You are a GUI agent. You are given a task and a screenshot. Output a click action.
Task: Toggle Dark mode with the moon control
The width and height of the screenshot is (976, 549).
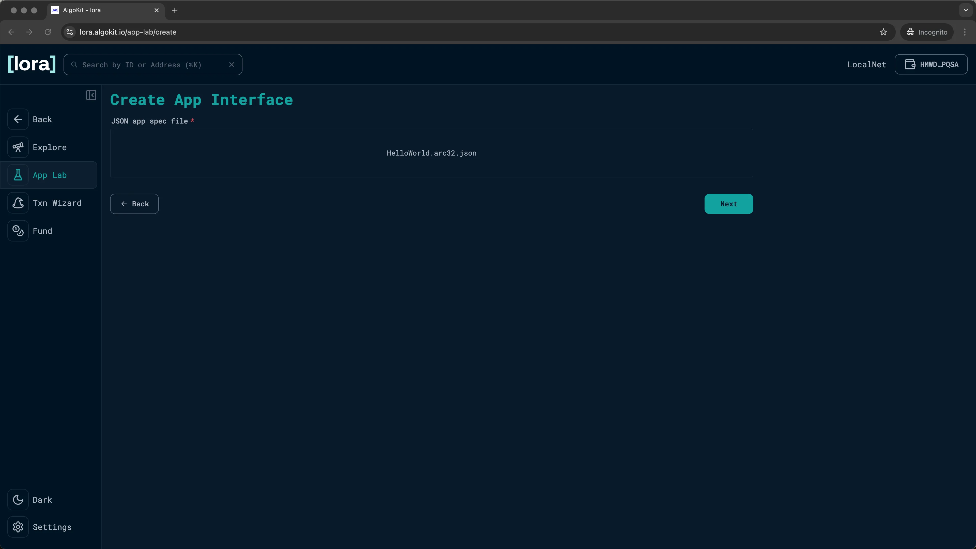point(18,499)
